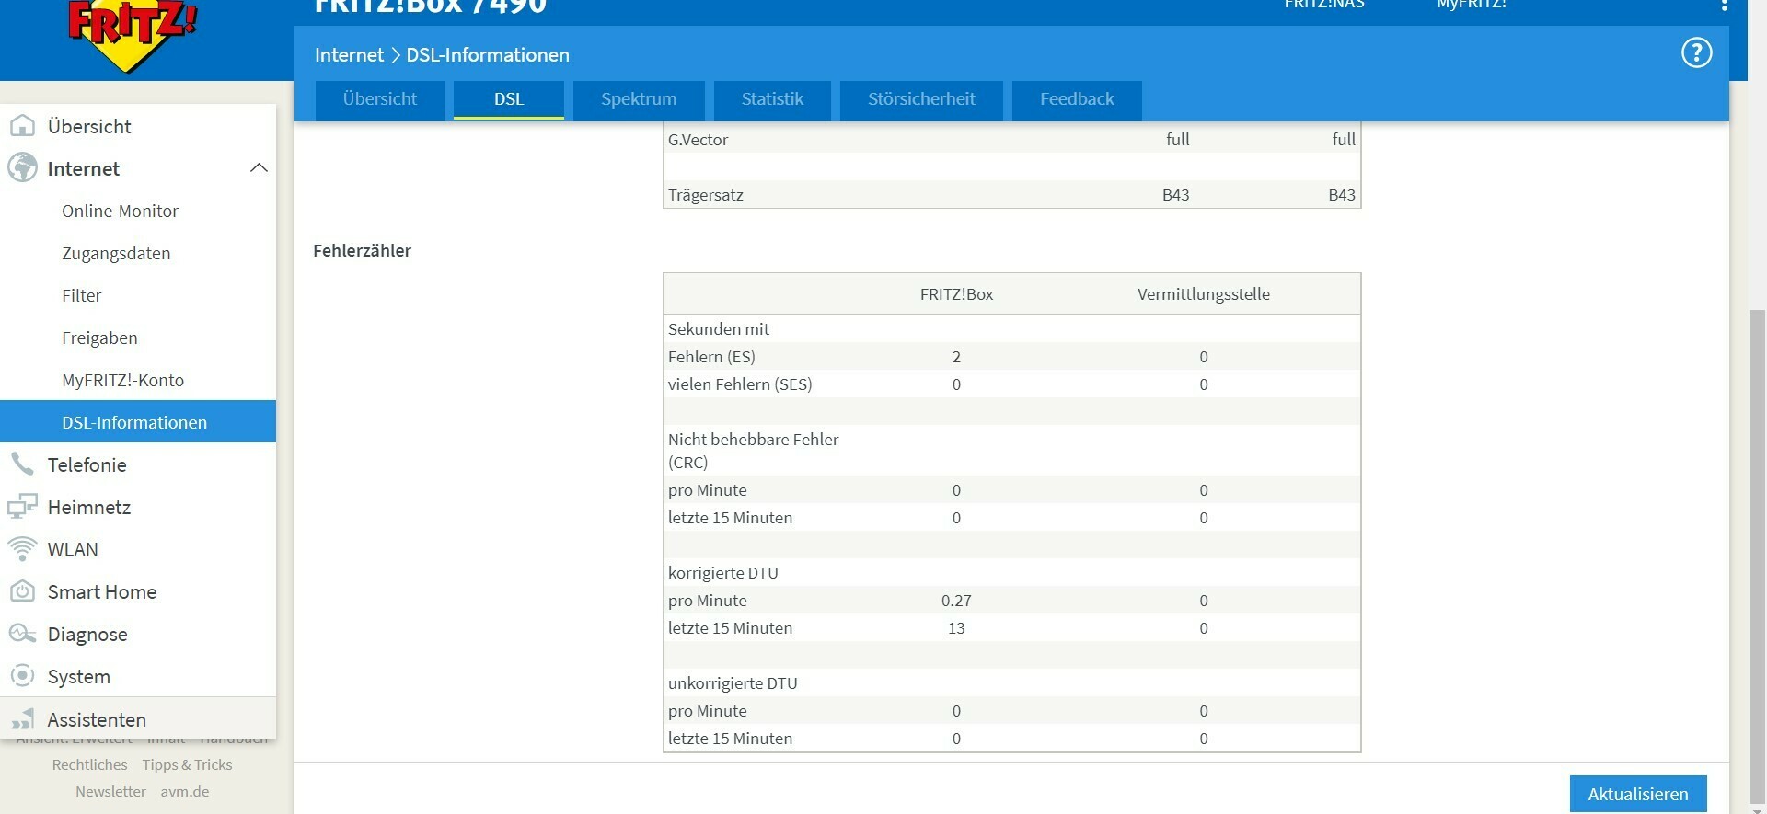Image resolution: width=1767 pixels, height=814 pixels.
Task: Click the Übersicht house icon in sidebar
Action: point(22,126)
